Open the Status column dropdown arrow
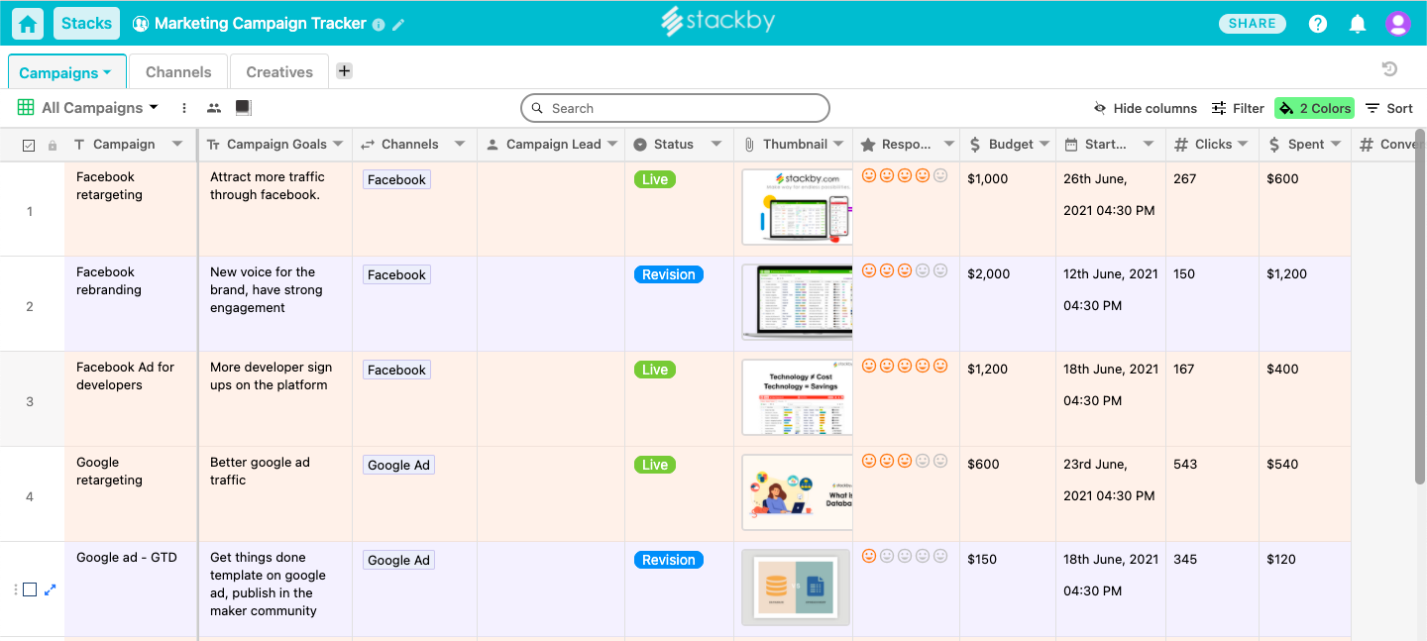 [716, 145]
